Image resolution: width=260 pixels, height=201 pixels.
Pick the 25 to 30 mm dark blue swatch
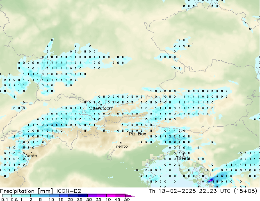click(x=82, y=196)
